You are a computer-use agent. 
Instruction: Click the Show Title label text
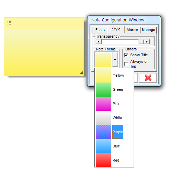pos(139,55)
